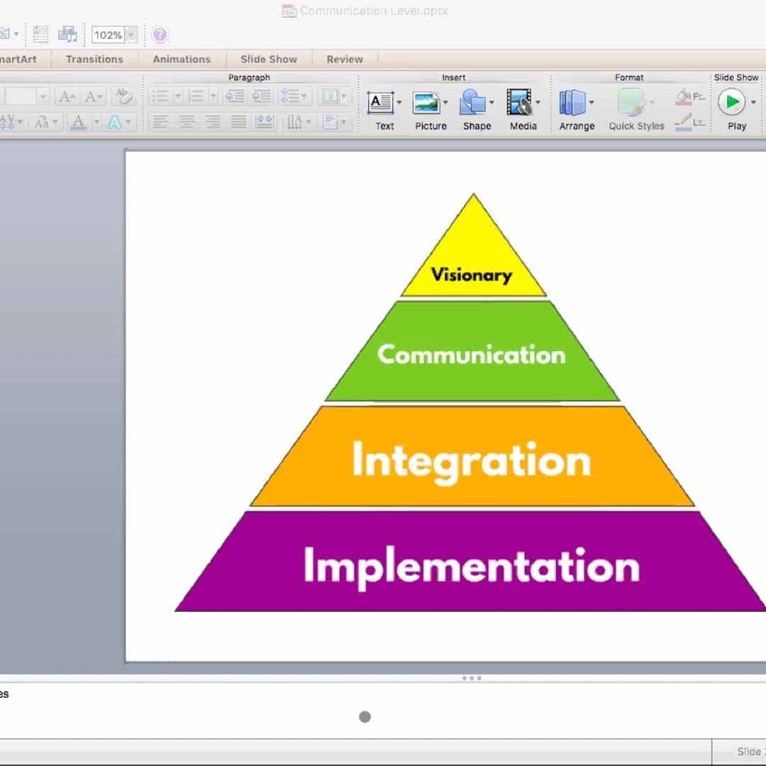766x766 pixels.
Task: Click the Clear Formatting eraser icon
Action: [123, 96]
